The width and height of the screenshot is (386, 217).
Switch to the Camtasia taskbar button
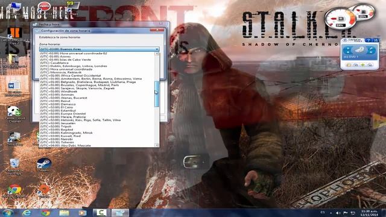click(x=101, y=213)
